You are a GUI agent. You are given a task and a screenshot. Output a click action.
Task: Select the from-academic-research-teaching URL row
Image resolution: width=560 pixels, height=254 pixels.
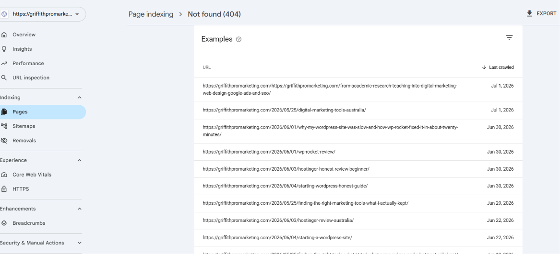358,89
